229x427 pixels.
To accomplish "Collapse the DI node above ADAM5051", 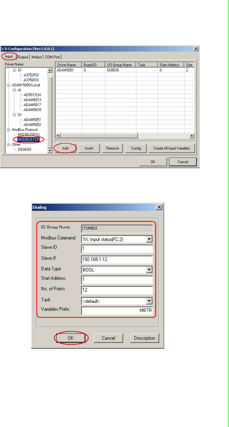I will coord(14,115).
